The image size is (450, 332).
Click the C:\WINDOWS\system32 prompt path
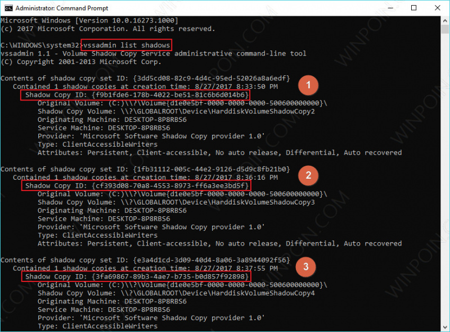(39, 45)
